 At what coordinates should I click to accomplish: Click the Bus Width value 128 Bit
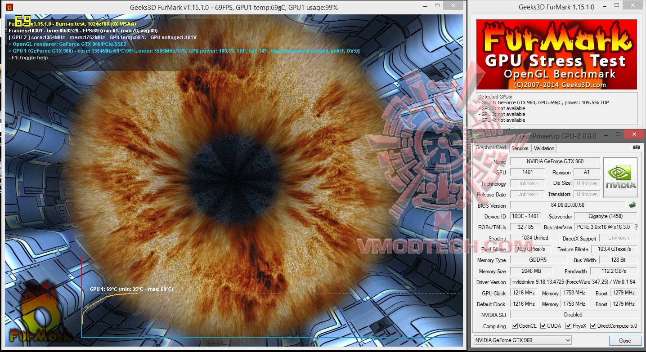tap(618, 260)
